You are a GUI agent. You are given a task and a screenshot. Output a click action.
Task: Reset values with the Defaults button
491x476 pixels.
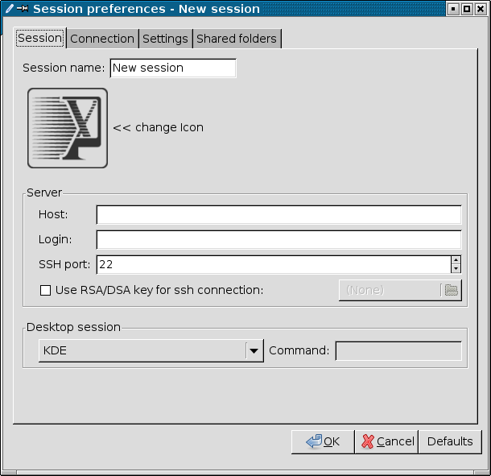click(x=450, y=441)
